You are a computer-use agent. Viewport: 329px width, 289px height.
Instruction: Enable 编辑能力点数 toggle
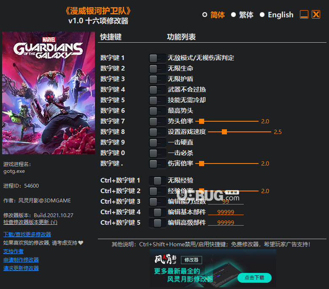tap(157, 202)
